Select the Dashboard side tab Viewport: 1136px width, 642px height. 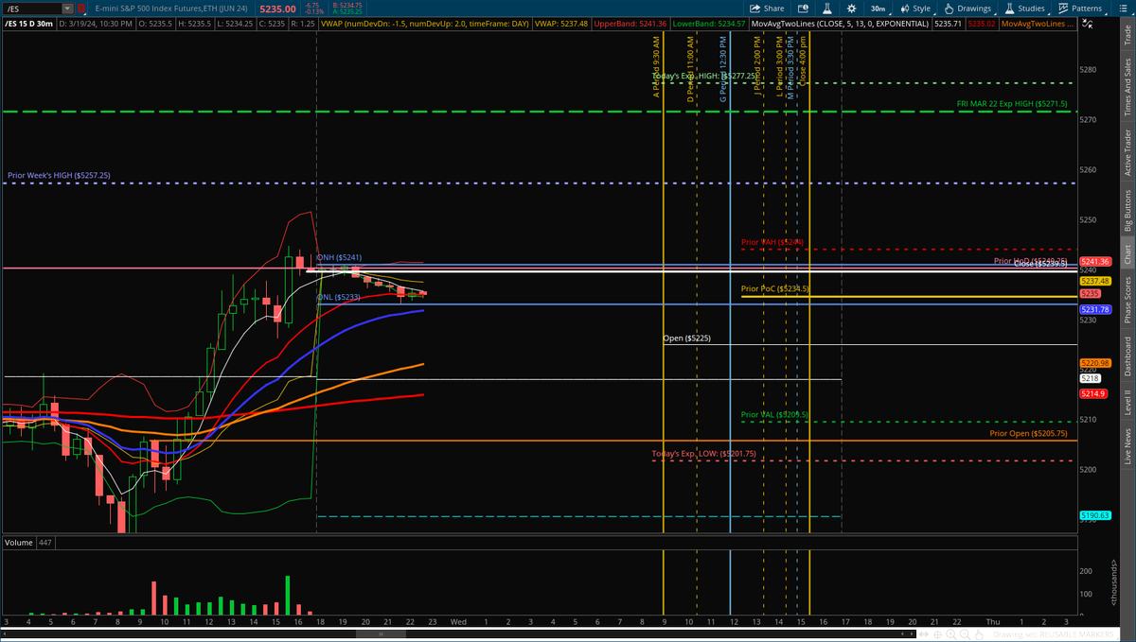pos(1127,356)
